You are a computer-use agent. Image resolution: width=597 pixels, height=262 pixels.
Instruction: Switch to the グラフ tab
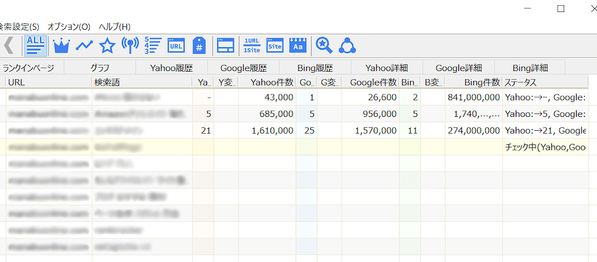coord(100,68)
